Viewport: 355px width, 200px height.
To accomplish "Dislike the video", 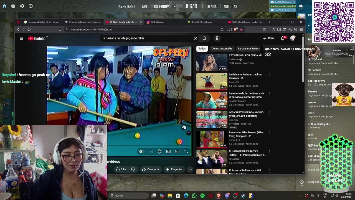I will click(x=133, y=169).
